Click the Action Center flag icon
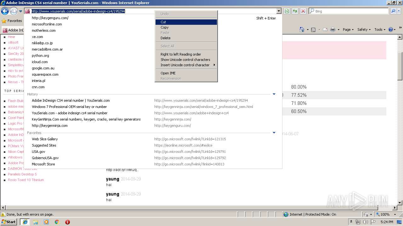Screen dimensions: 403x226 [373, 222]
